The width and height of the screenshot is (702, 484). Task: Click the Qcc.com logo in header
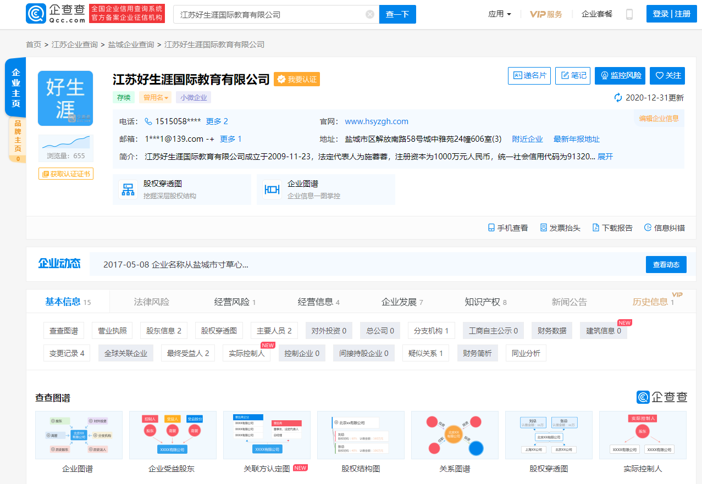tap(56, 14)
